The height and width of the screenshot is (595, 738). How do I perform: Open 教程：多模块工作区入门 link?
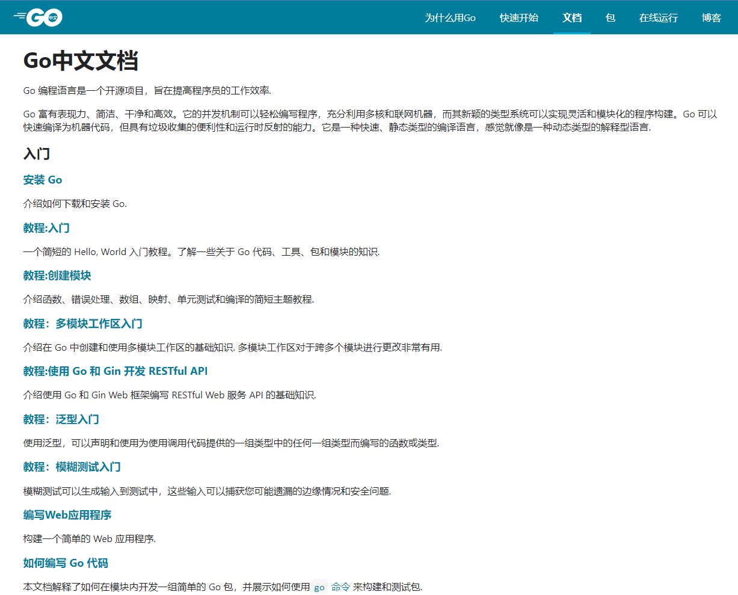[83, 324]
